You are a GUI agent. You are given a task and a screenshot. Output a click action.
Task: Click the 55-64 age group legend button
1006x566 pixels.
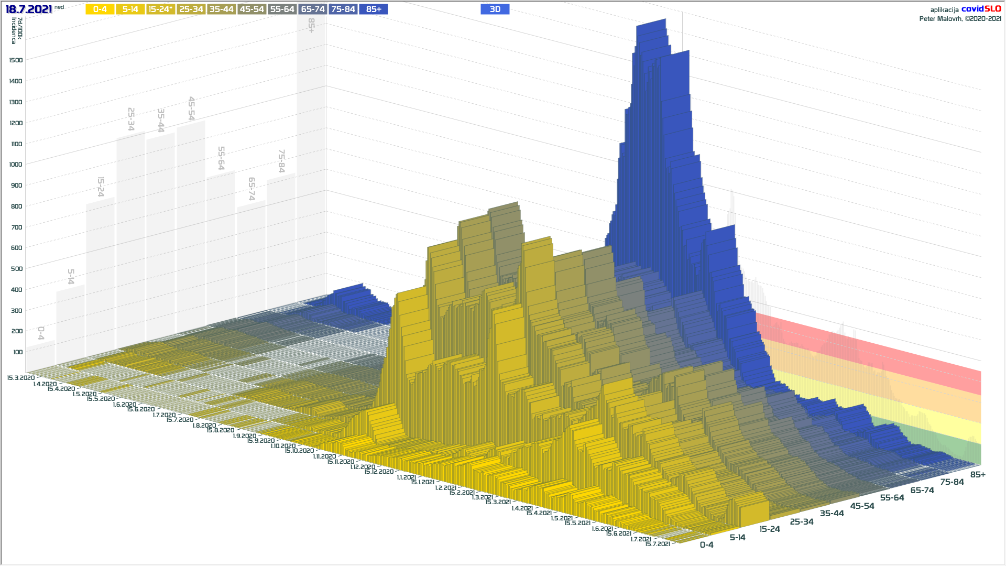282,9
